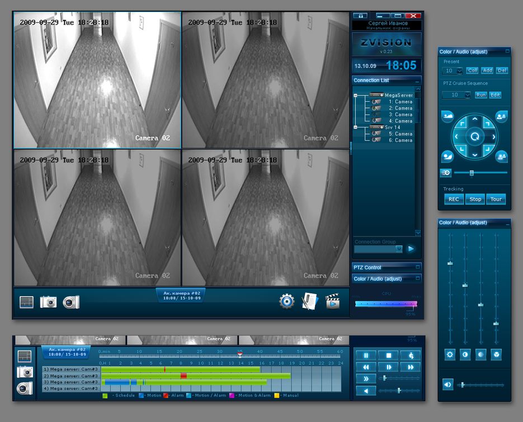Click the brightness sun icon
This screenshot has height=422, width=523.
[x=450, y=354]
